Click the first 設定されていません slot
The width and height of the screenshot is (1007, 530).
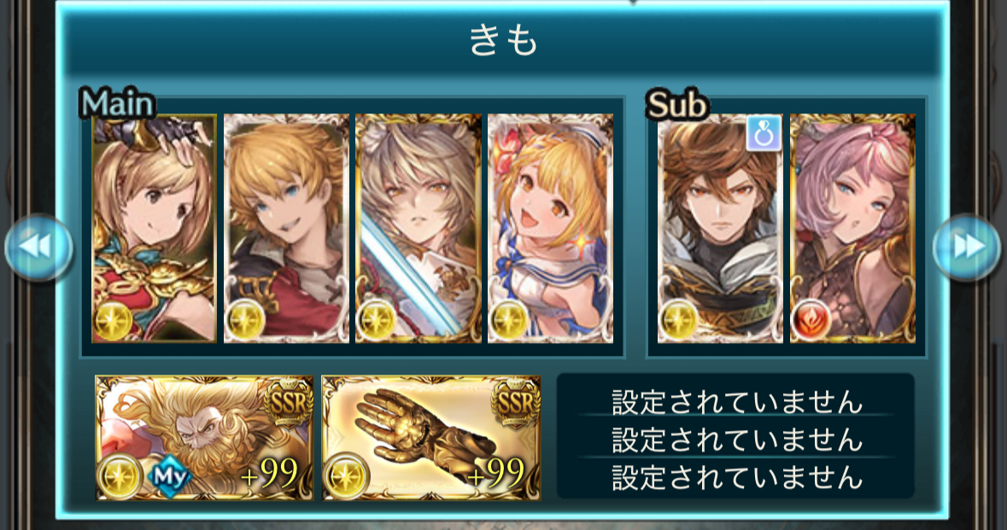pyautogui.click(x=736, y=402)
